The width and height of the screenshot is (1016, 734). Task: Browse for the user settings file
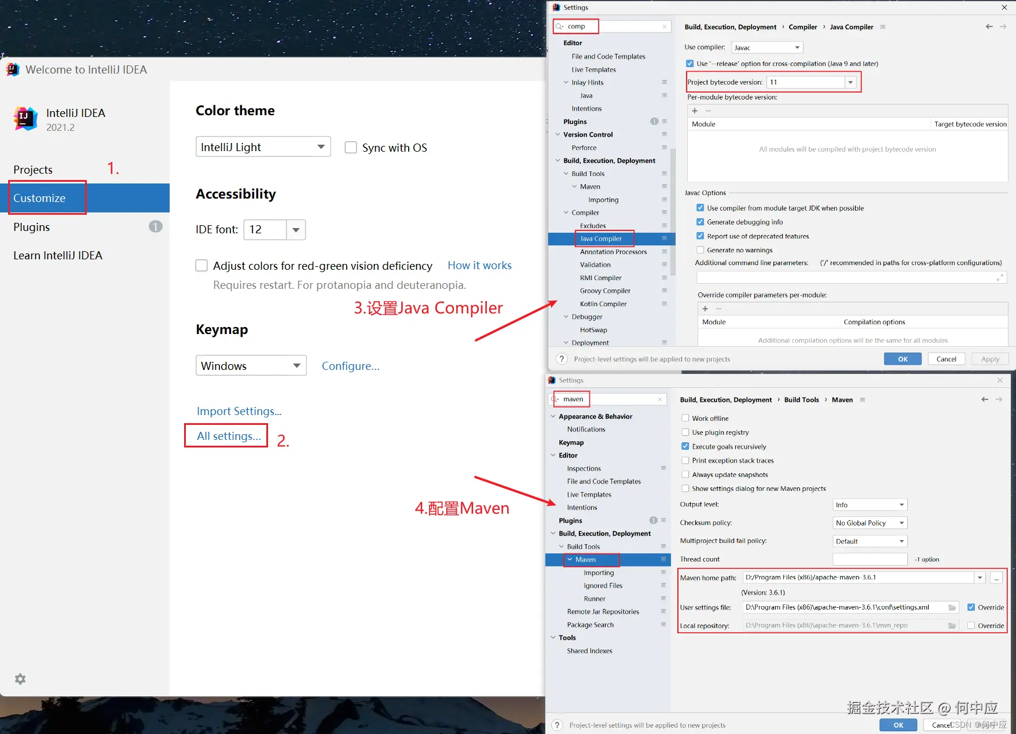(952, 607)
